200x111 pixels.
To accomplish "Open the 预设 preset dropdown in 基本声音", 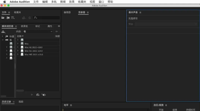I will [166, 24].
